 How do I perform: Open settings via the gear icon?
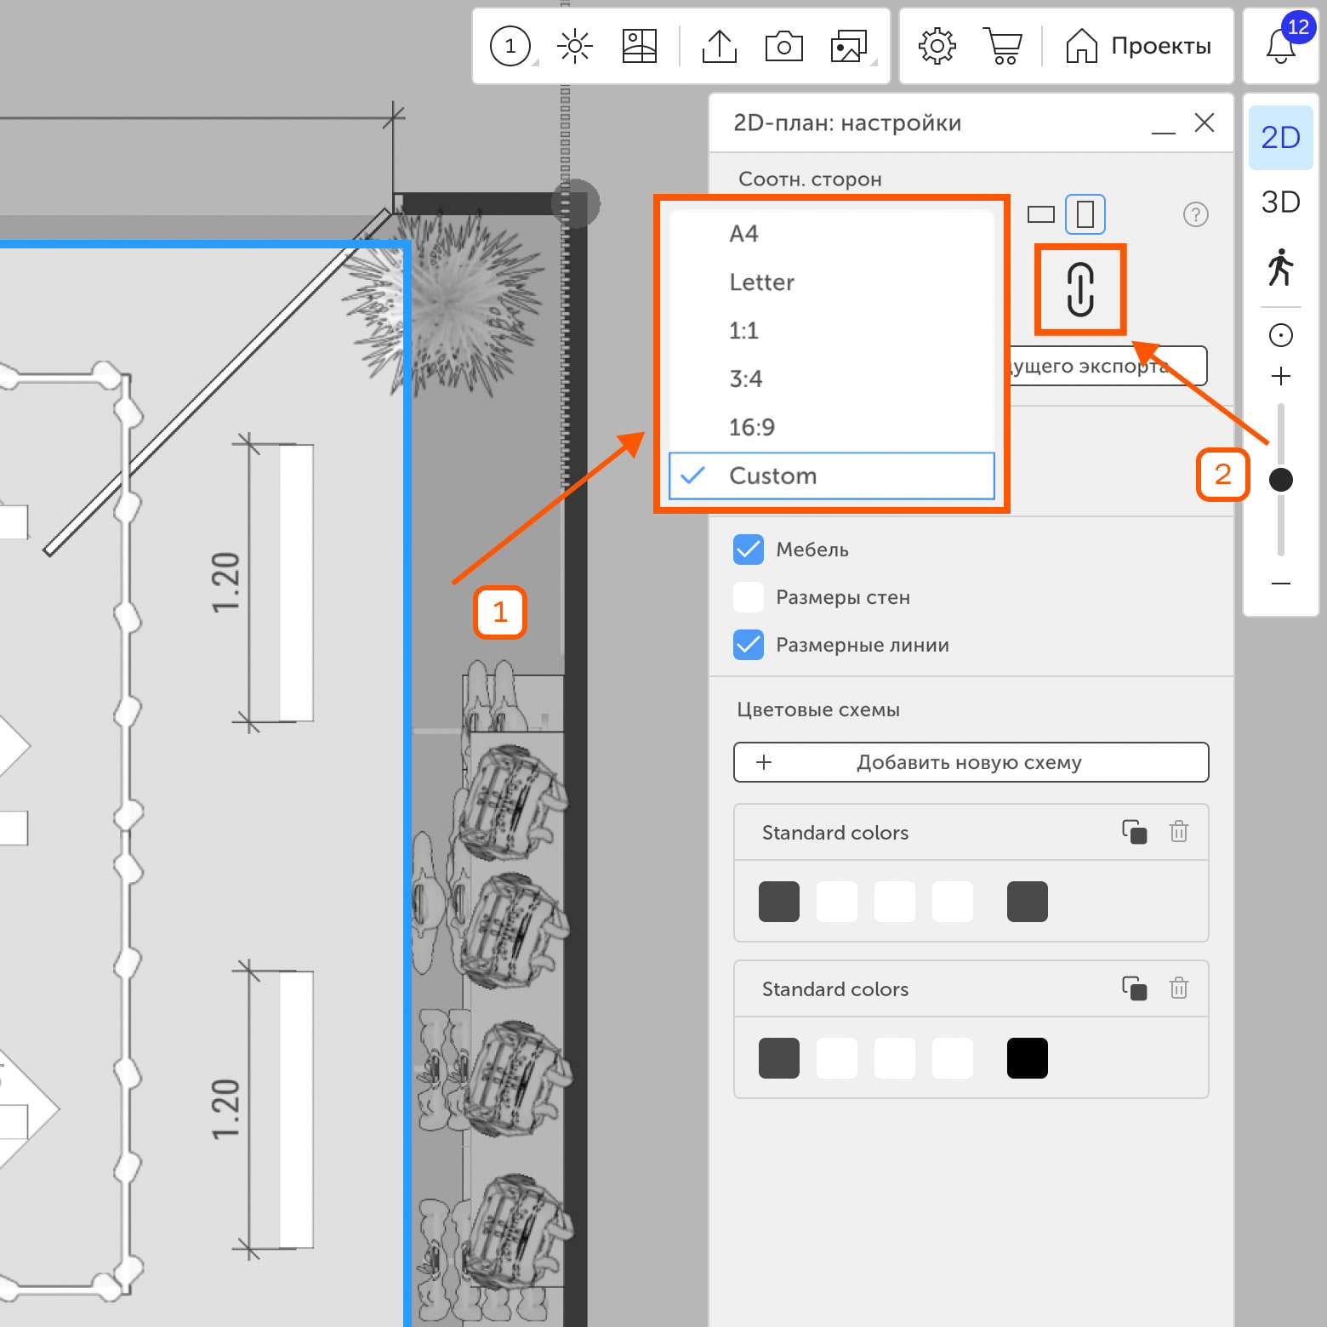(937, 46)
